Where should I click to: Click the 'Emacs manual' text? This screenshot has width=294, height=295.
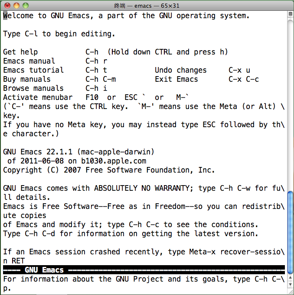pos(29,61)
